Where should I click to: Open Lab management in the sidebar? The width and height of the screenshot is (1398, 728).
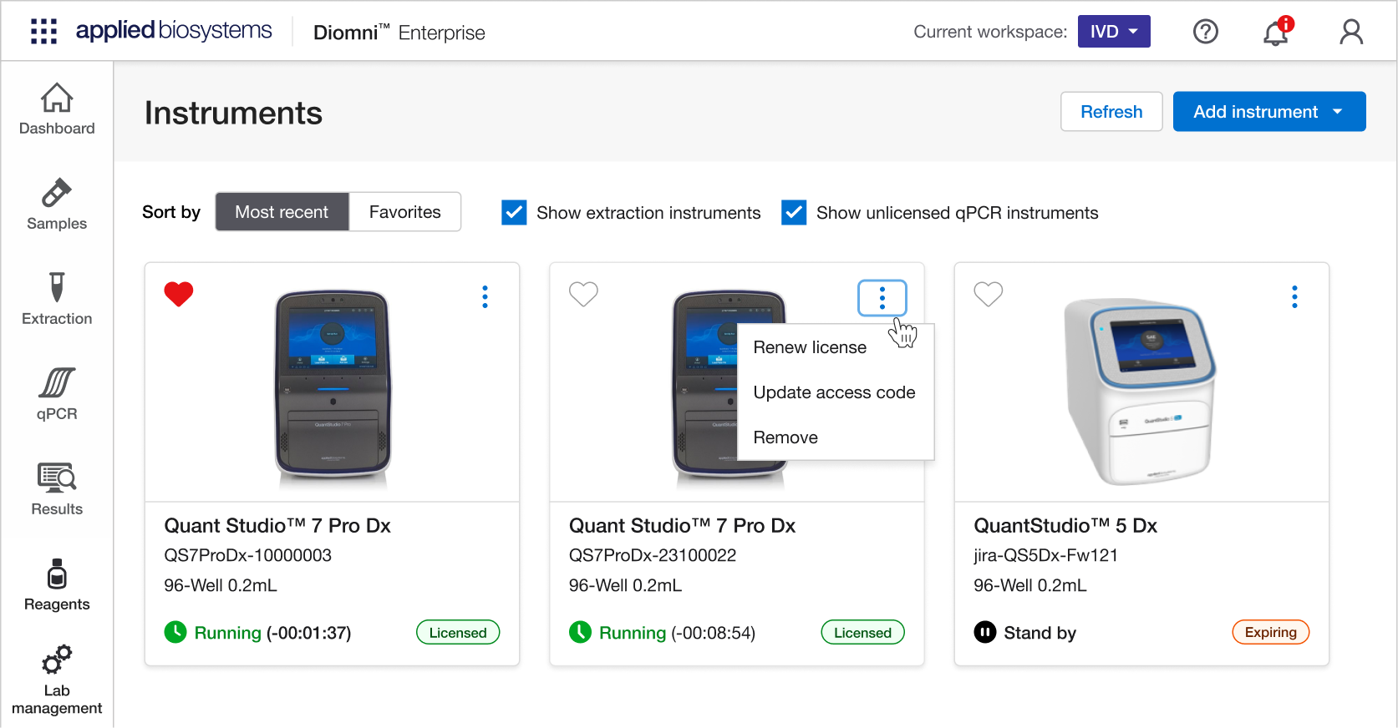pos(57,680)
